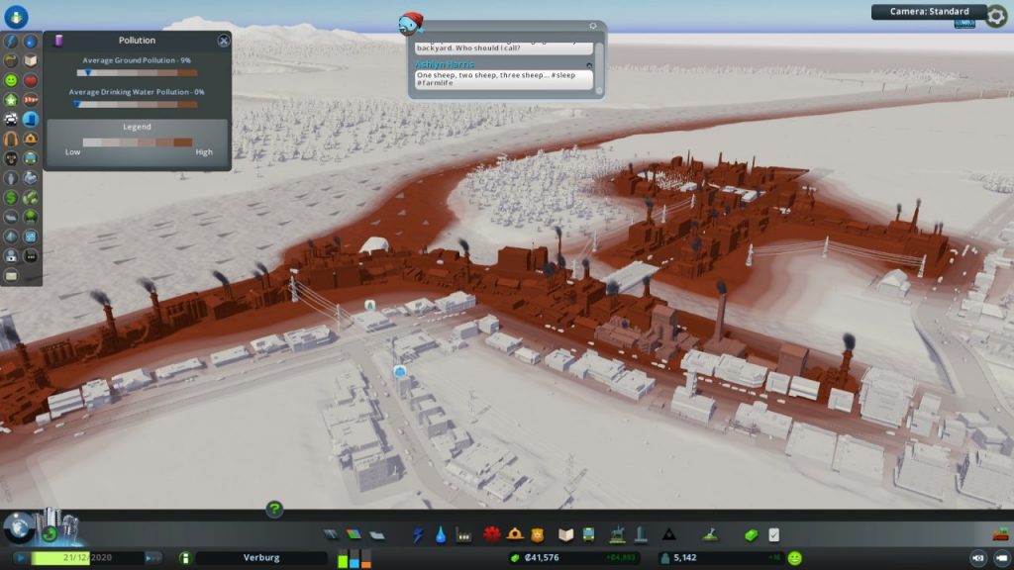Toggle the active Pollution barrel info view
Image resolution: width=1014 pixels, height=570 pixels.
pos(31,119)
